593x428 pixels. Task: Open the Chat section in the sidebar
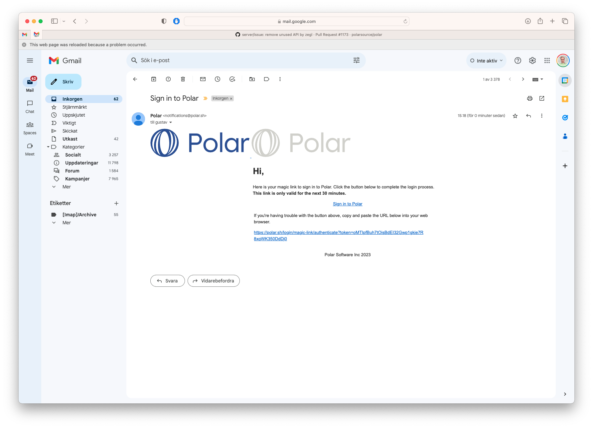(30, 106)
